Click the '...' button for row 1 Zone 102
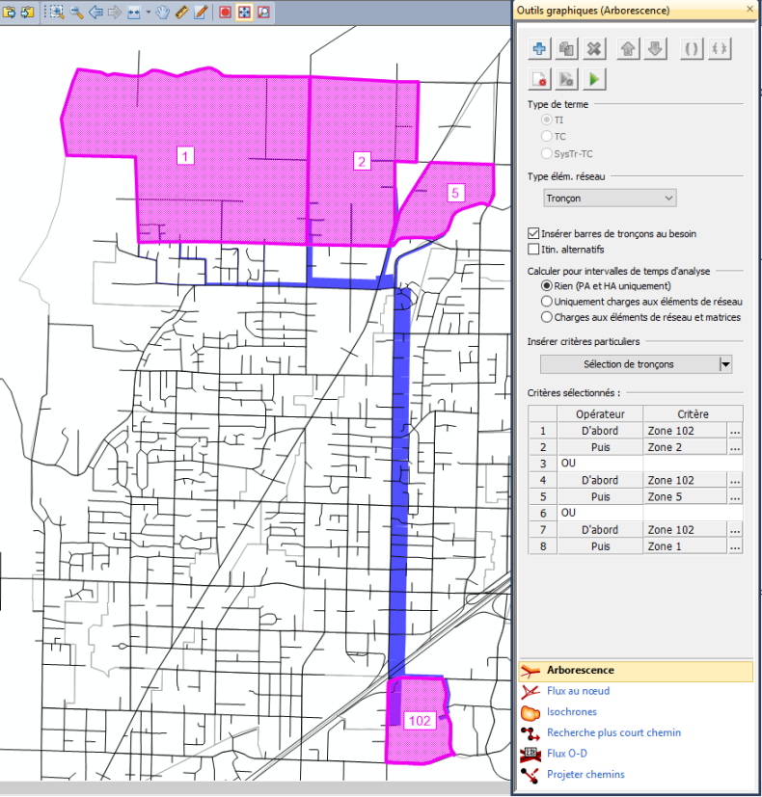 (x=735, y=432)
